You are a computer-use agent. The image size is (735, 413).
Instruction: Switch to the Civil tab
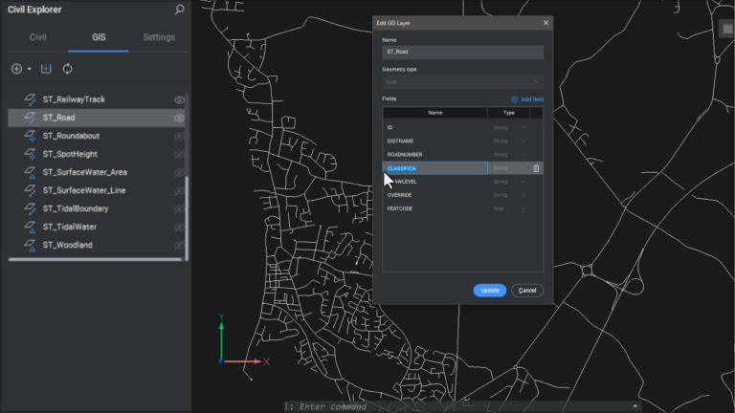point(38,37)
